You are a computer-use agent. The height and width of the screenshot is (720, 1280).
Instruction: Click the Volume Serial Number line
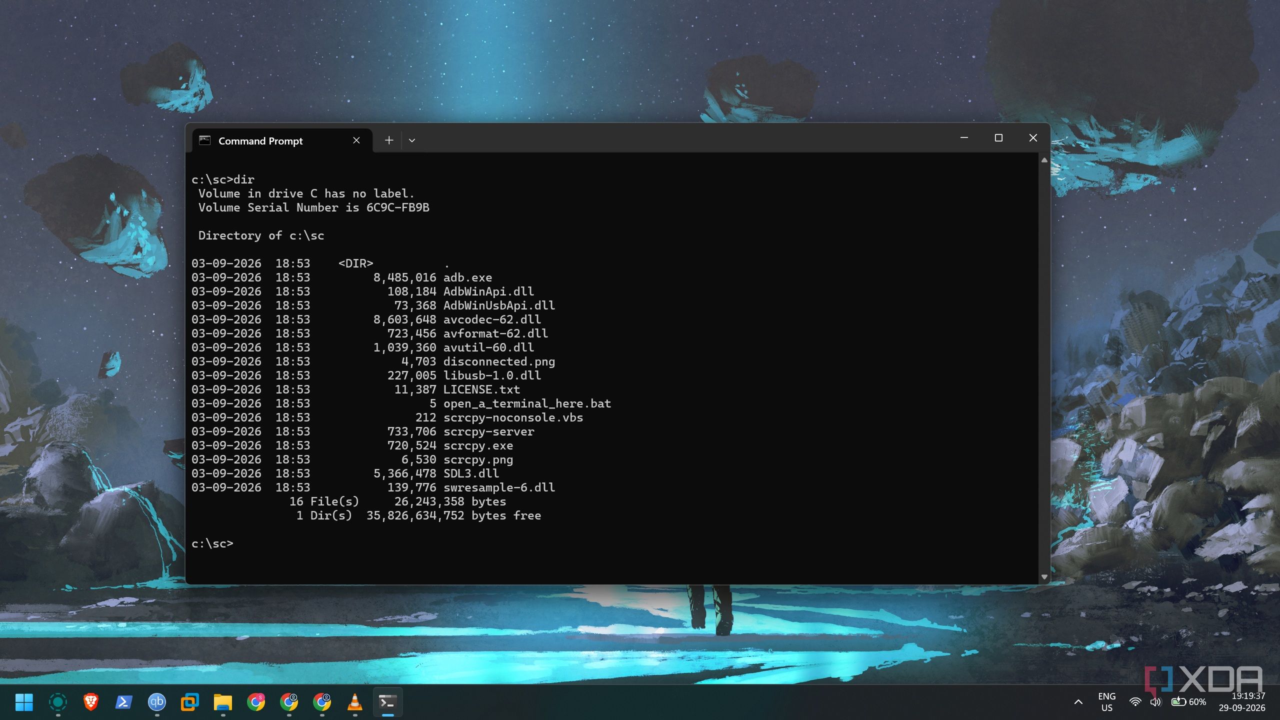click(x=313, y=207)
